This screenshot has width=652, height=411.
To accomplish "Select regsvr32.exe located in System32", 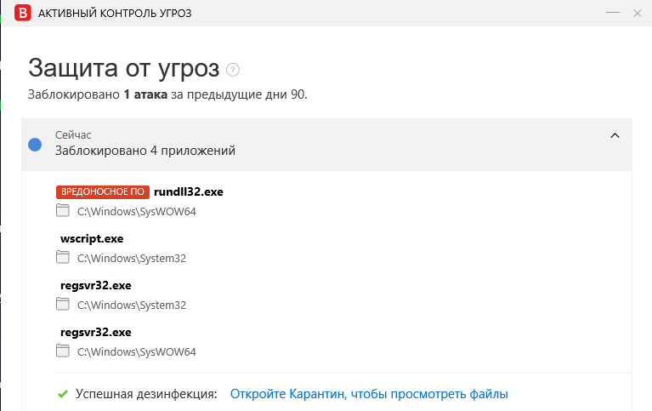I will [x=95, y=286].
